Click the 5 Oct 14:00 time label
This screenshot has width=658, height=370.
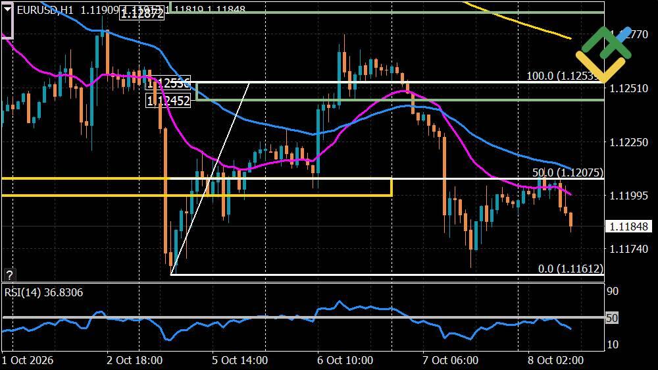click(240, 360)
